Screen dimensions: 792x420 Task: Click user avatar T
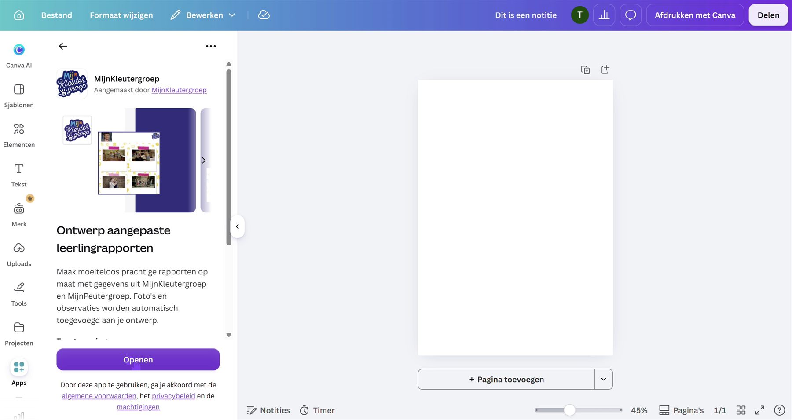point(579,15)
